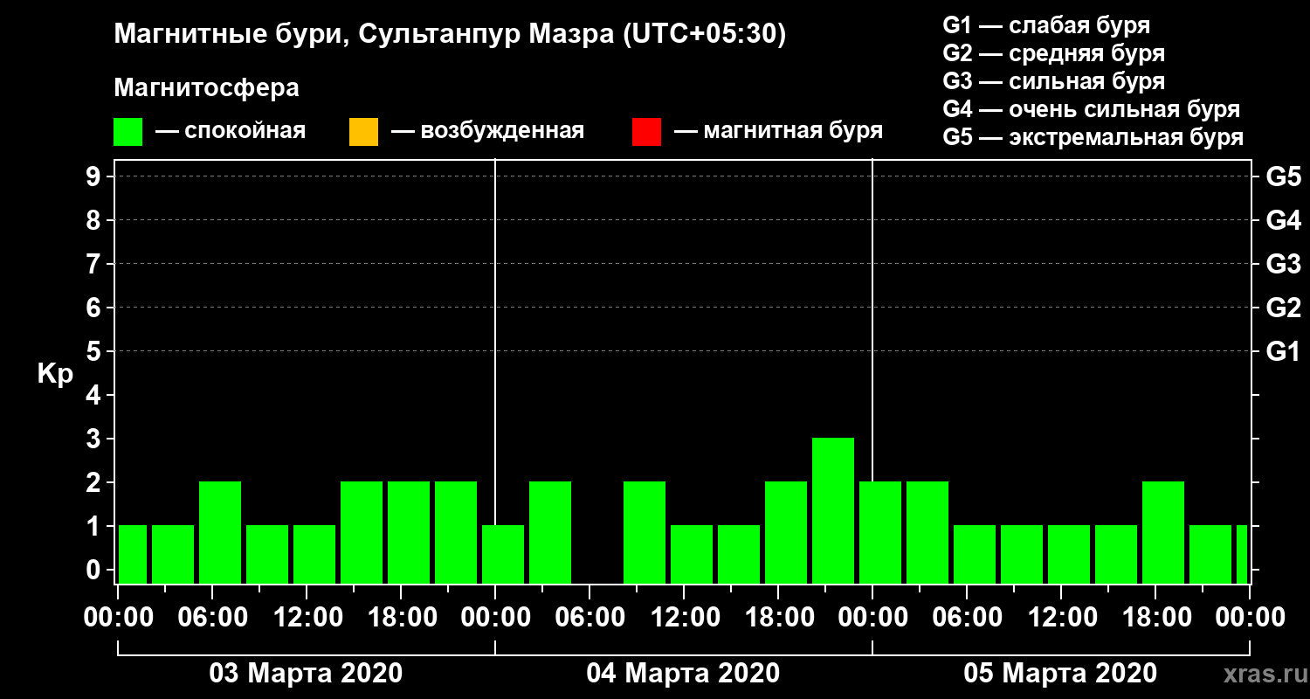1310x699 pixels.
Task: Click the 'G1' label on right axis
Action: (x=1284, y=351)
